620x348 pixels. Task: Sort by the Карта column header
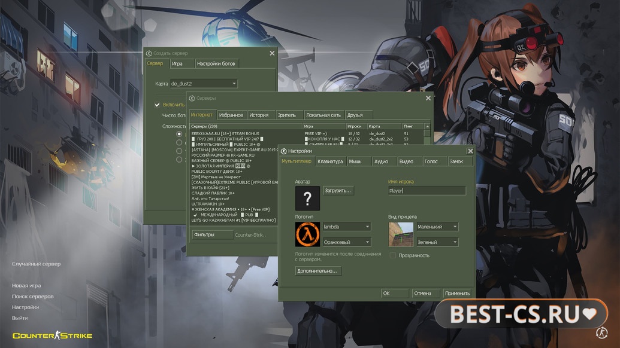point(385,126)
